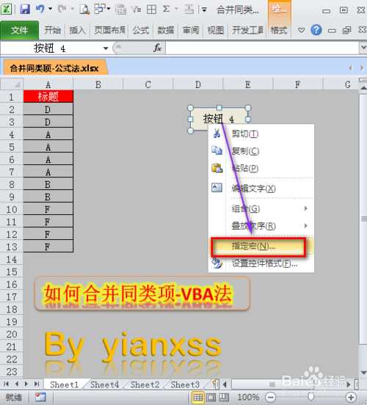Open Print Preview magnifier icon
This screenshot has width=367, height=405.
(x=84, y=10)
